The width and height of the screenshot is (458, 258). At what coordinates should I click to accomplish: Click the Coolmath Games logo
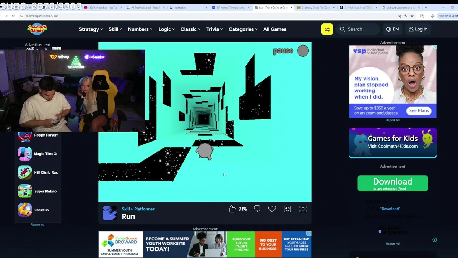[x=37, y=29]
